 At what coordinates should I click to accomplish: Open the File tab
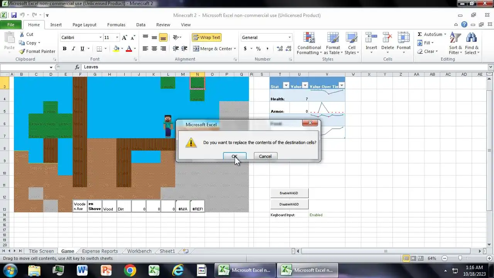[x=11, y=25]
